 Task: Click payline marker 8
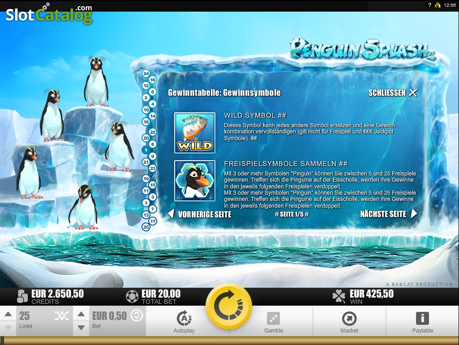(153, 144)
